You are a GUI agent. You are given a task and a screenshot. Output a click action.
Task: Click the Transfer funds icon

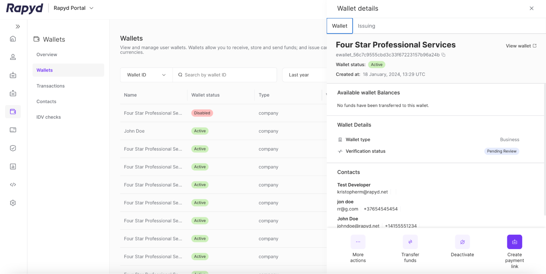pyautogui.click(x=410, y=242)
